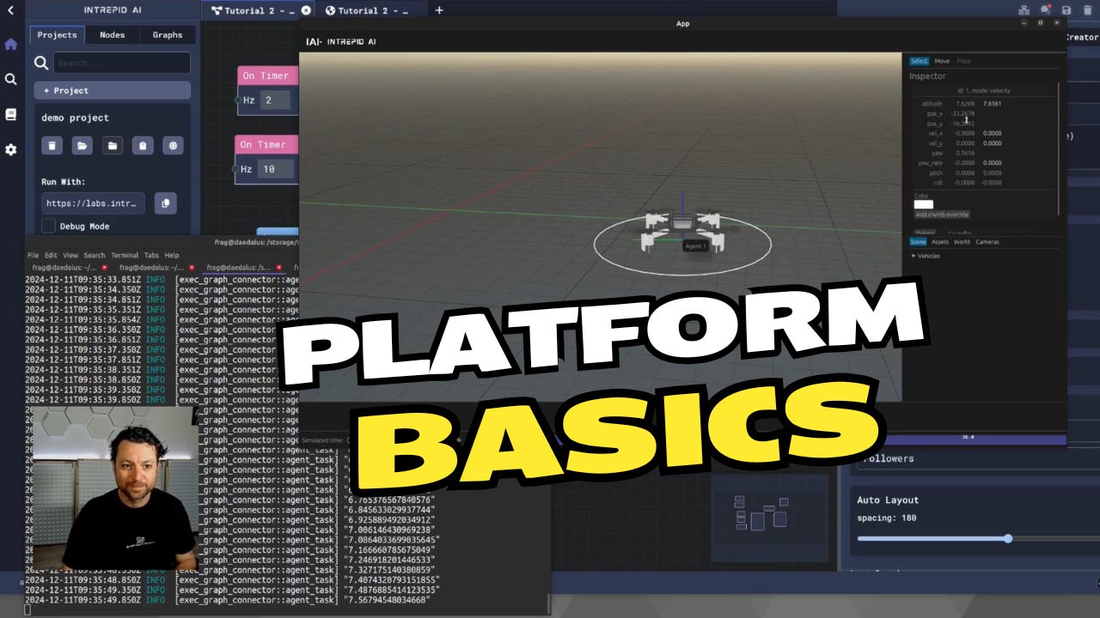Open the Tabs menu in the terminal window
This screenshot has width=1100, height=618.
[151, 255]
